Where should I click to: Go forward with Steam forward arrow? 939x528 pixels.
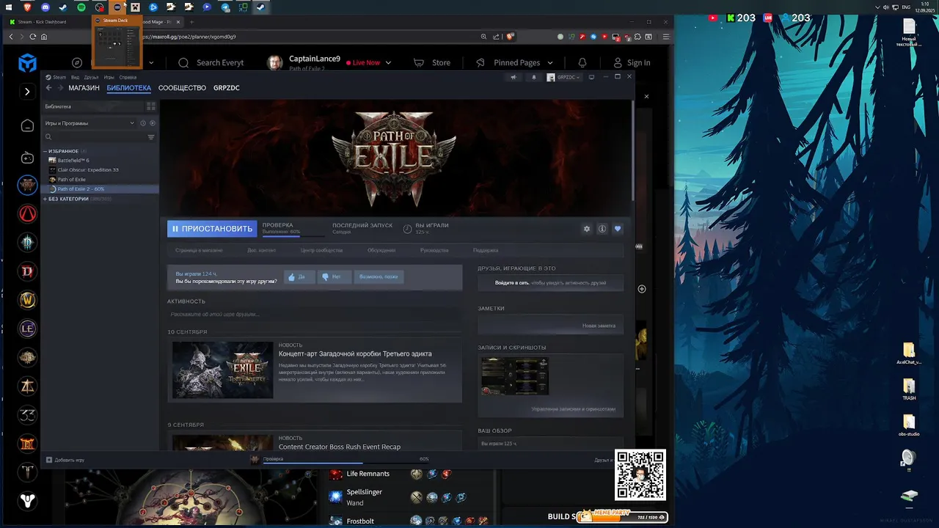click(x=59, y=88)
